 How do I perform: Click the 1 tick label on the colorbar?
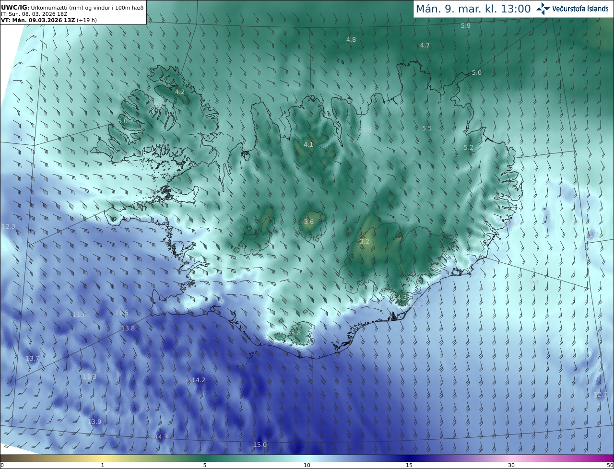103,465
